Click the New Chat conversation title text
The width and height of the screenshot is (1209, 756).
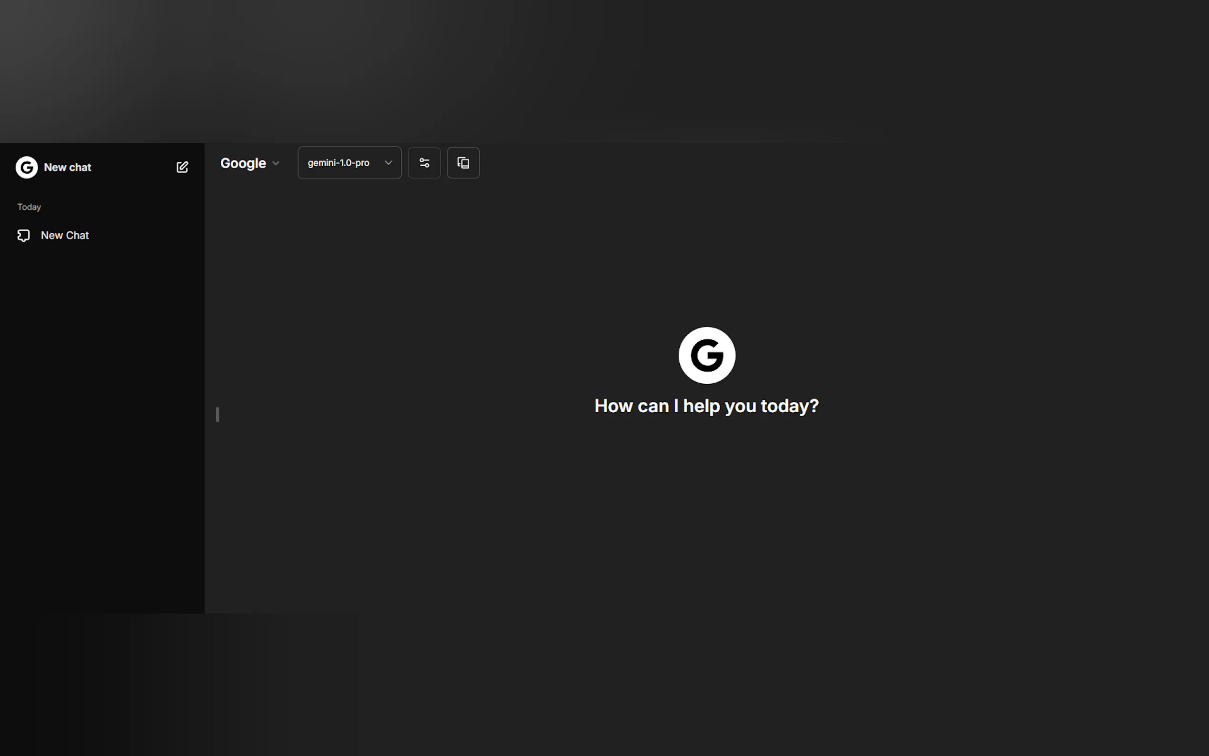(x=65, y=236)
